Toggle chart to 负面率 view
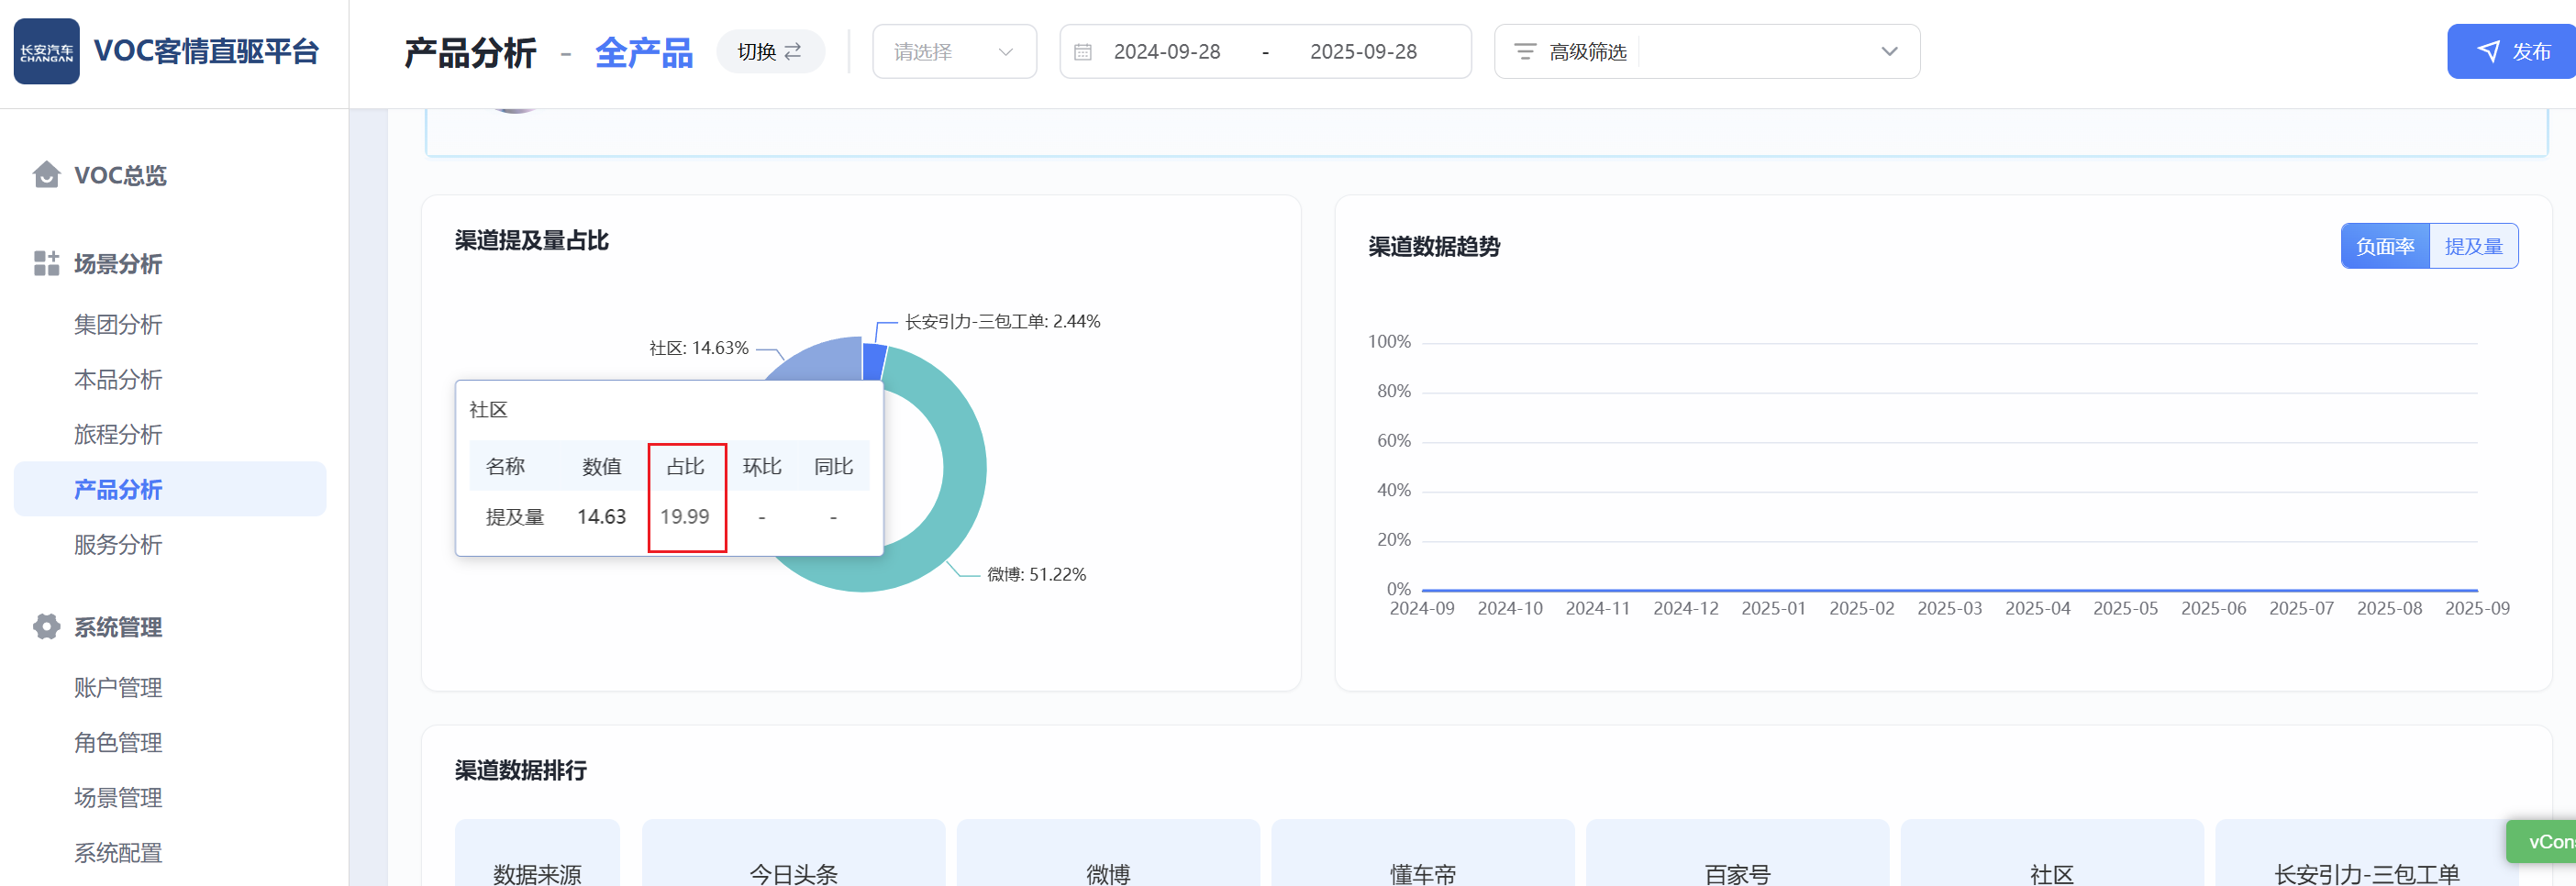 click(x=2384, y=246)
